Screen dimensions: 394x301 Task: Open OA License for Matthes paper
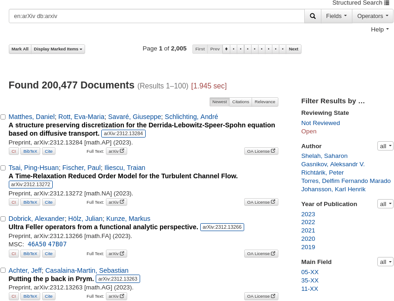tap(261, 151)
